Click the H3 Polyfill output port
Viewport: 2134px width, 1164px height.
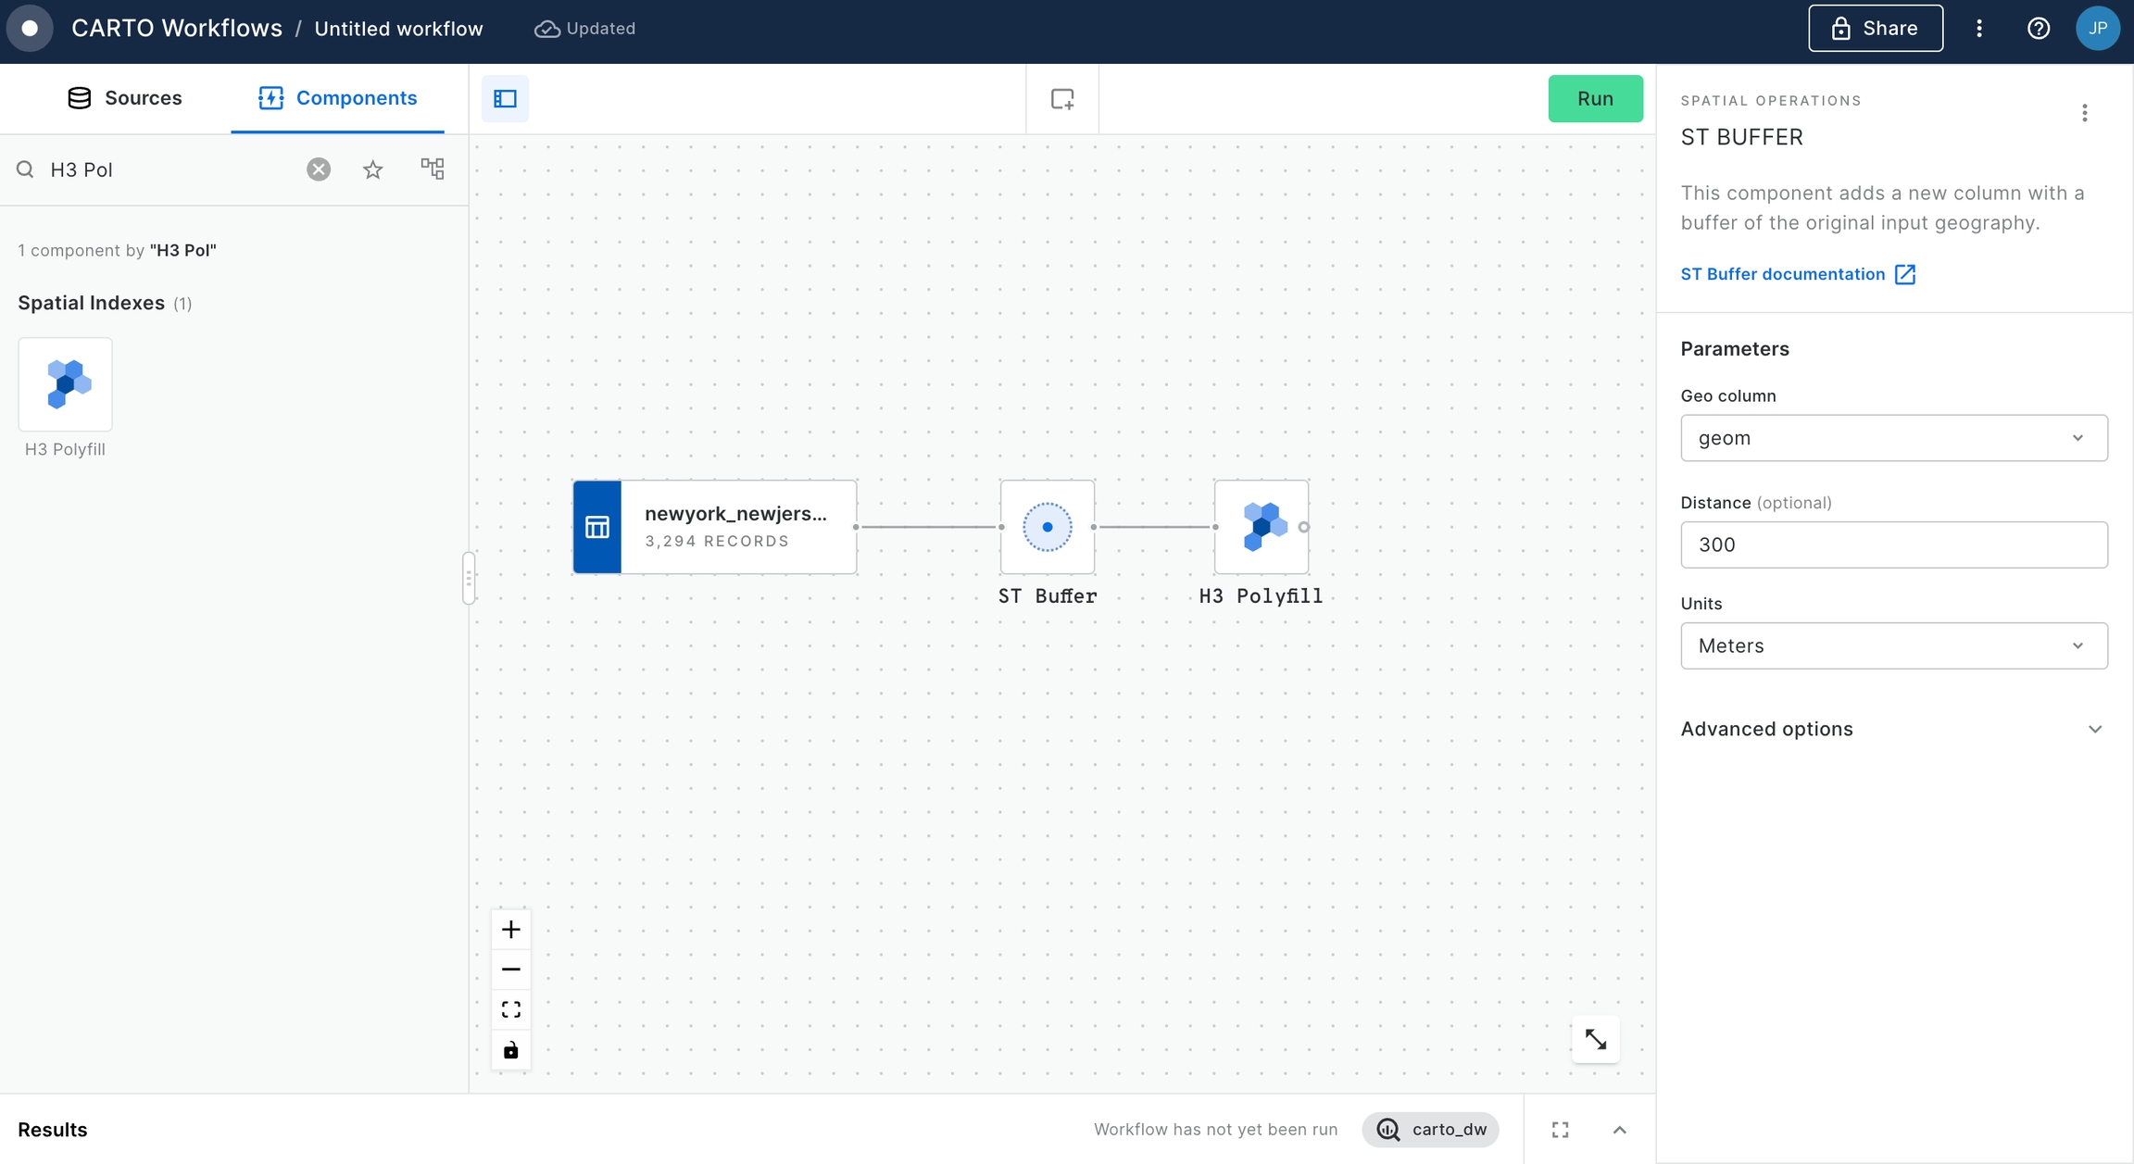click(1304, 527)
